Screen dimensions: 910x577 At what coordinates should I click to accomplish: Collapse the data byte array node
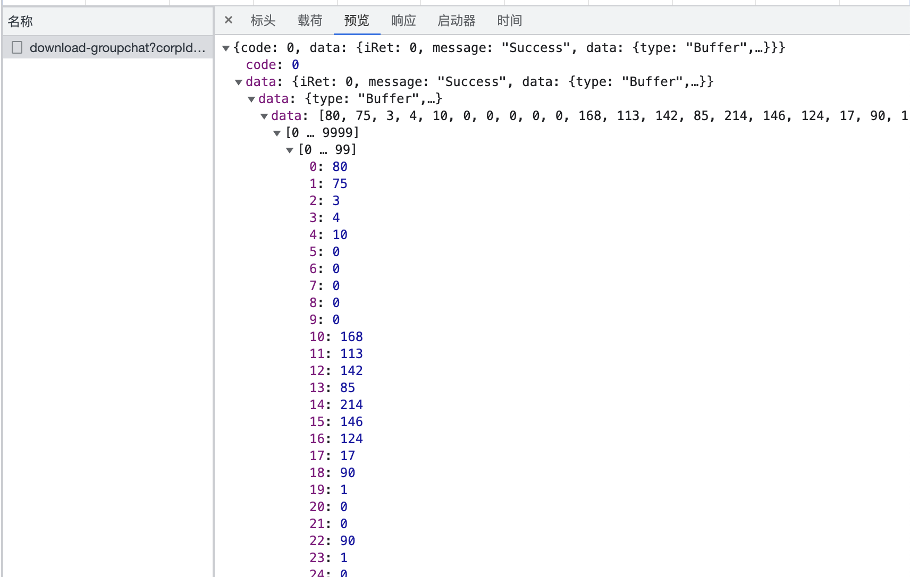pos(264,116)
